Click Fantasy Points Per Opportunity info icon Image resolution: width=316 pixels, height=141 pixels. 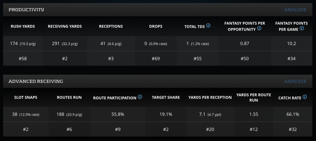pos(259,29)
